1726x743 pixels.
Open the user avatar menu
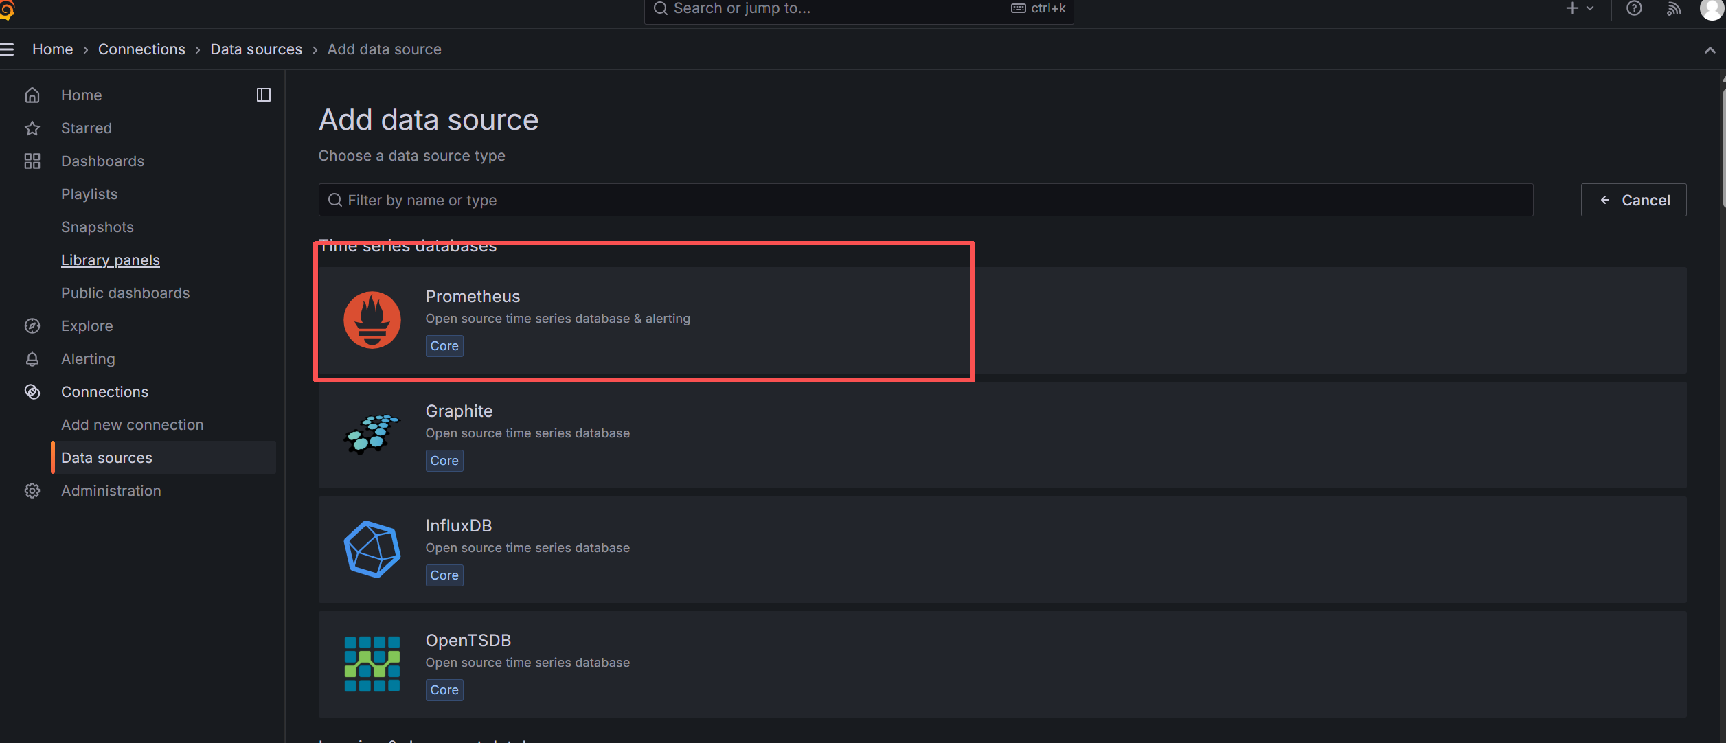[1712, 9]
